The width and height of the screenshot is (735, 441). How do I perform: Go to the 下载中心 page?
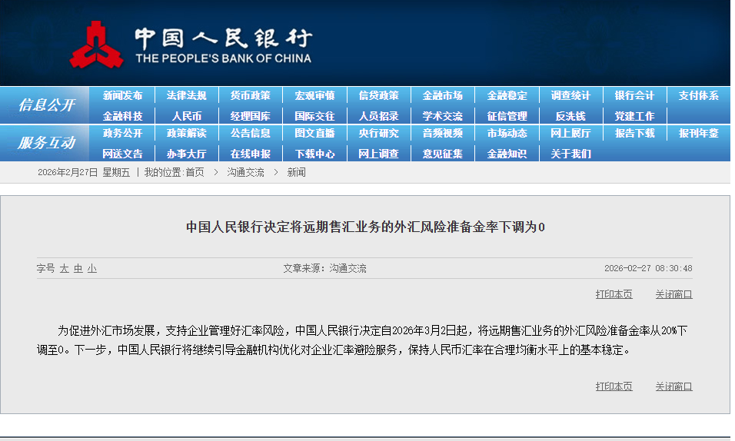tap(314, 154)
